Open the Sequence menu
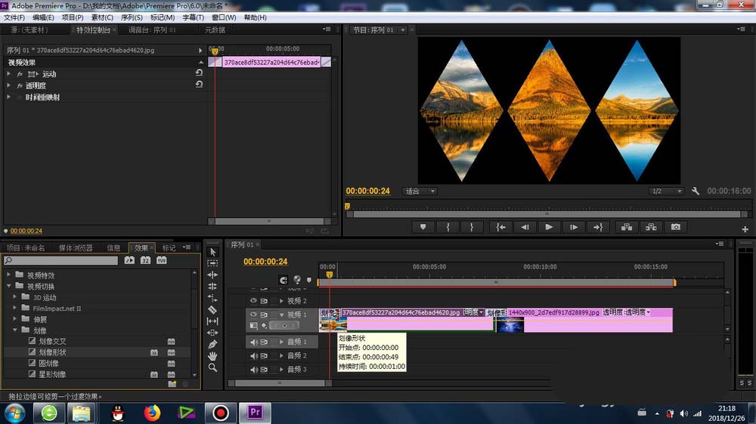The image size is (756, 424). click(x=132, y=17)
